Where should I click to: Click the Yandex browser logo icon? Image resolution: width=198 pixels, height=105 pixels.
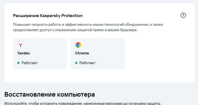[21, 45]
